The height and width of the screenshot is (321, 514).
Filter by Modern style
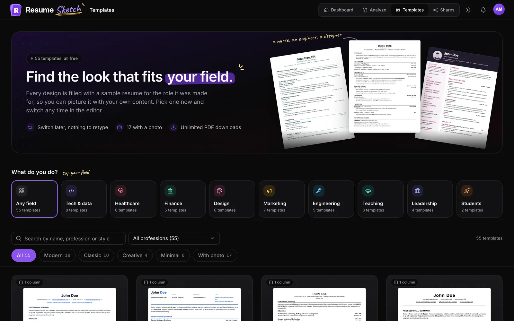[57, 256]
